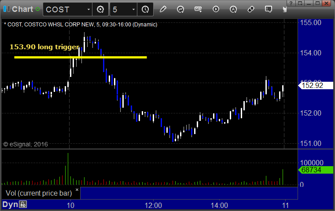Click the Dyn mode label

click(10, 204)
